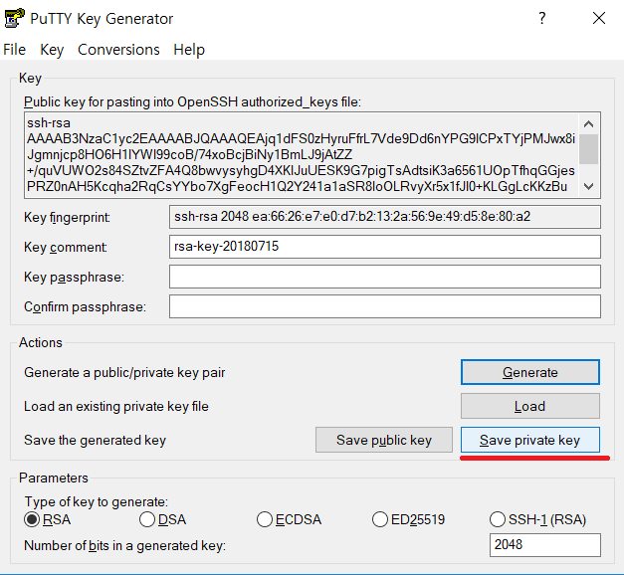This screenshot has height=575, width=624.
Task: Click 'Save the generated key' text
Action: (95, 440)
